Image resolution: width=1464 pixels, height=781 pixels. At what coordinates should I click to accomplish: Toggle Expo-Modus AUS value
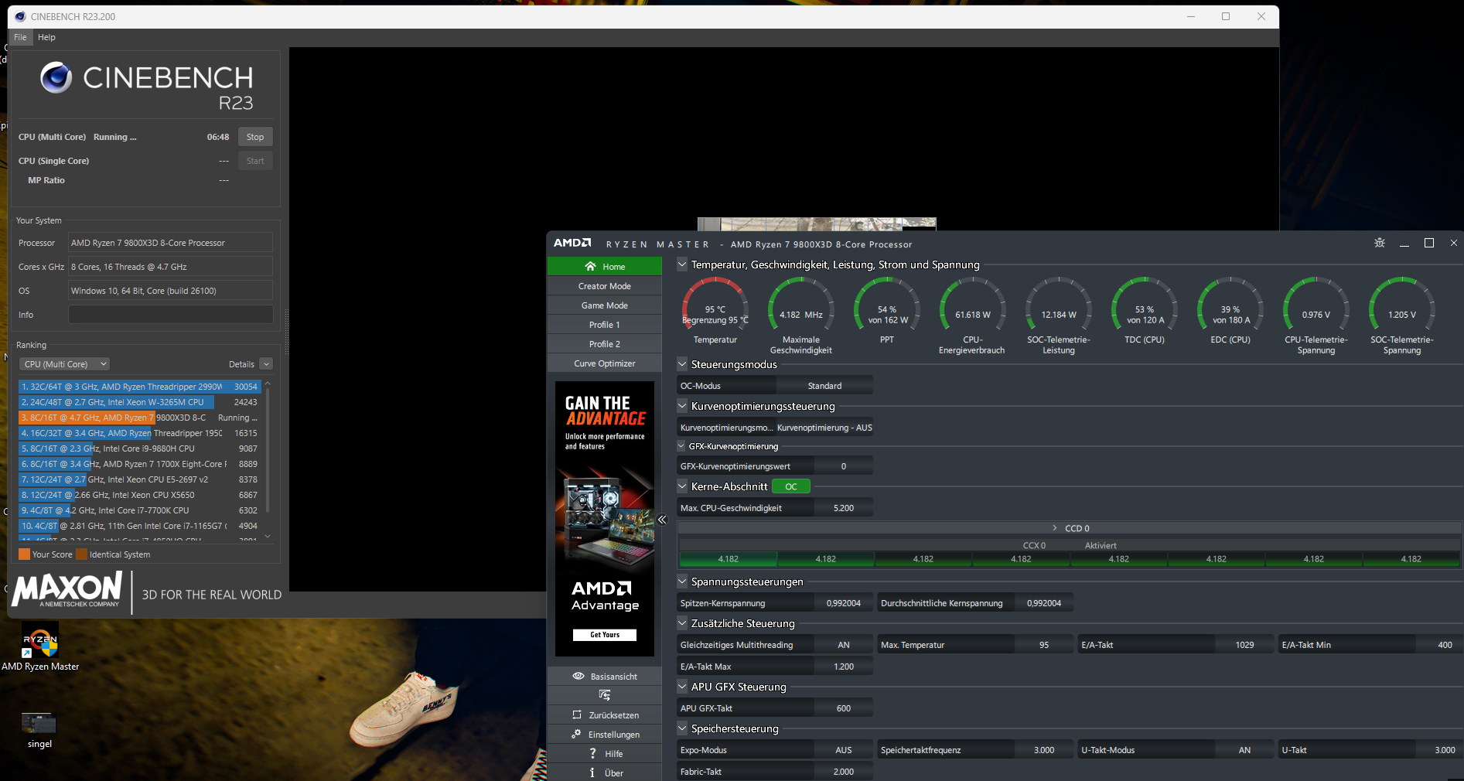(844, 750)
